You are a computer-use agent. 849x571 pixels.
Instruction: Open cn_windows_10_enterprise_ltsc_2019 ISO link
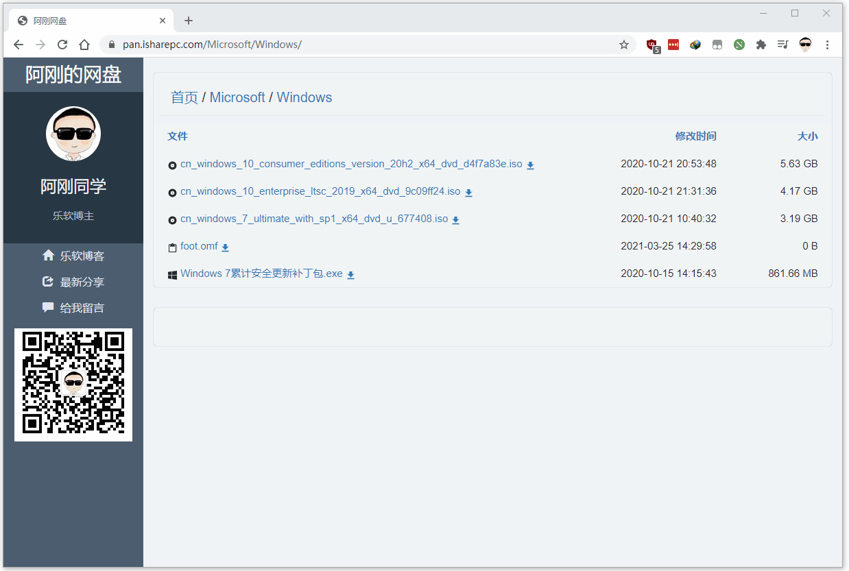click(x=320, y=192)
